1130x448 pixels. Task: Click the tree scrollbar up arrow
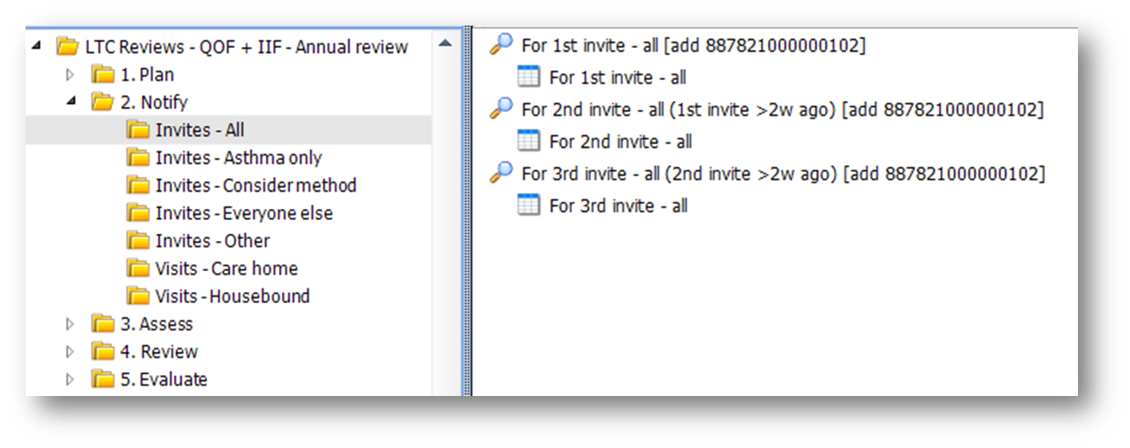pyautogui.click(x=446, y=43)
